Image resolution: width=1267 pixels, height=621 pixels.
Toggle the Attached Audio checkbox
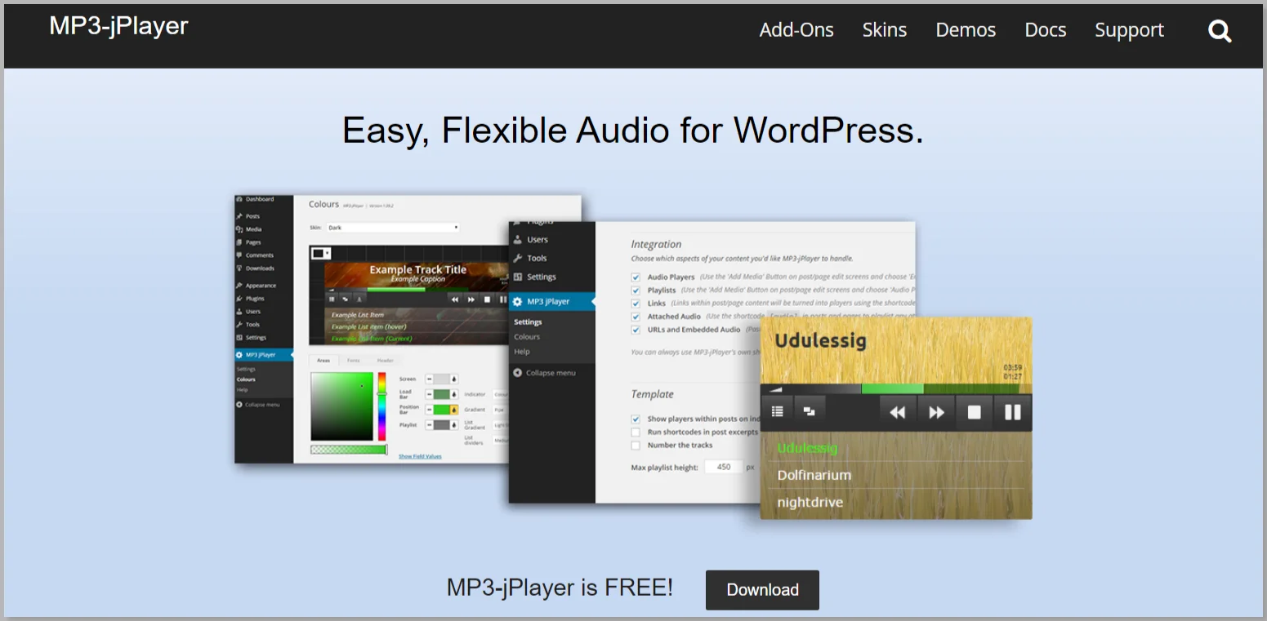[636, 317]
